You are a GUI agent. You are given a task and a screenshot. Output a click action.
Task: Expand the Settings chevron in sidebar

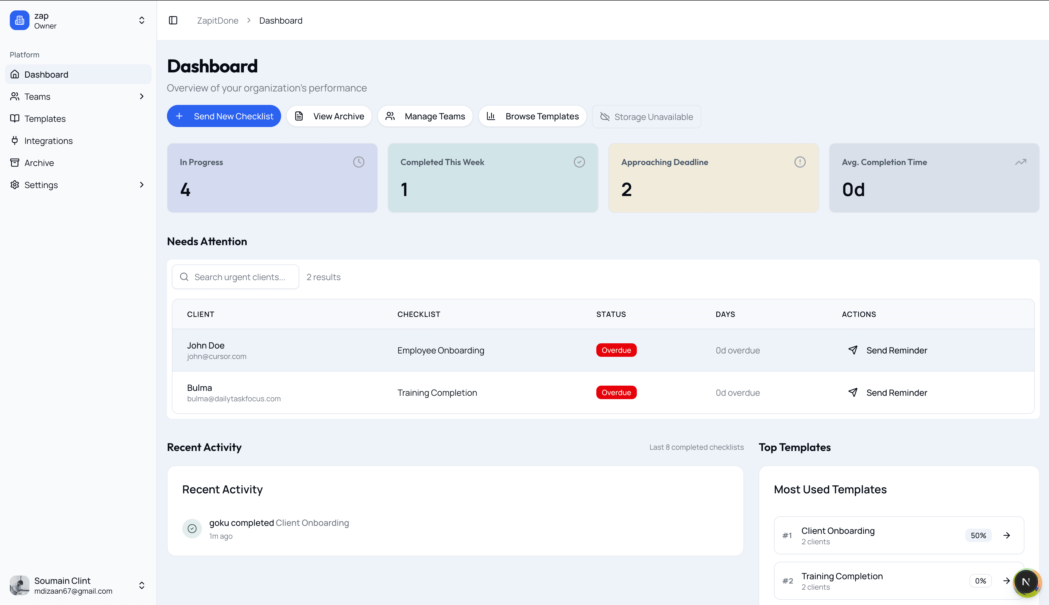[x=142, y=184]
